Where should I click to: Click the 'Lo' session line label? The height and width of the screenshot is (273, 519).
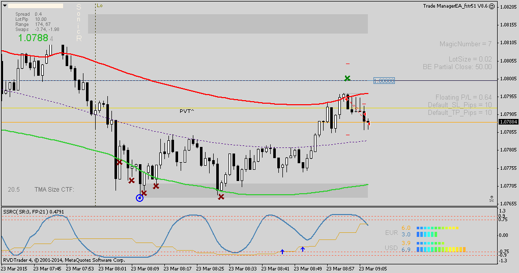click(100, 6)
